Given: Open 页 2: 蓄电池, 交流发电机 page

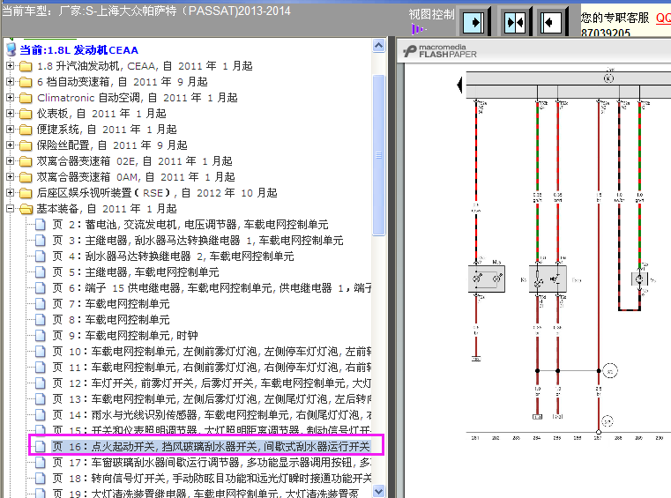Looking at the screenshot, I should click(x=190, y=225).
